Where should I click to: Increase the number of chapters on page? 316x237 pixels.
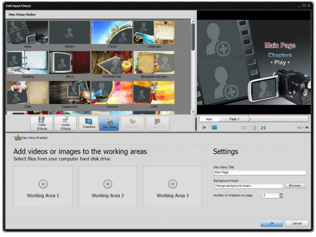(x=281, y=194)
